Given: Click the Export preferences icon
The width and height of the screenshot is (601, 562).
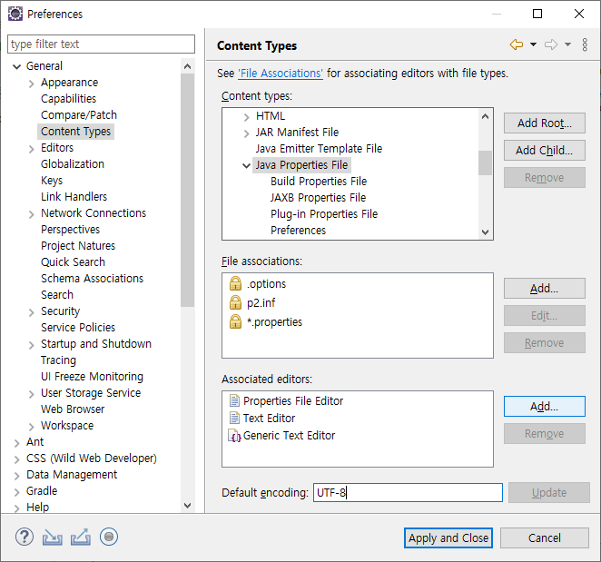Looking at the screenshot, I should point(81,537).
